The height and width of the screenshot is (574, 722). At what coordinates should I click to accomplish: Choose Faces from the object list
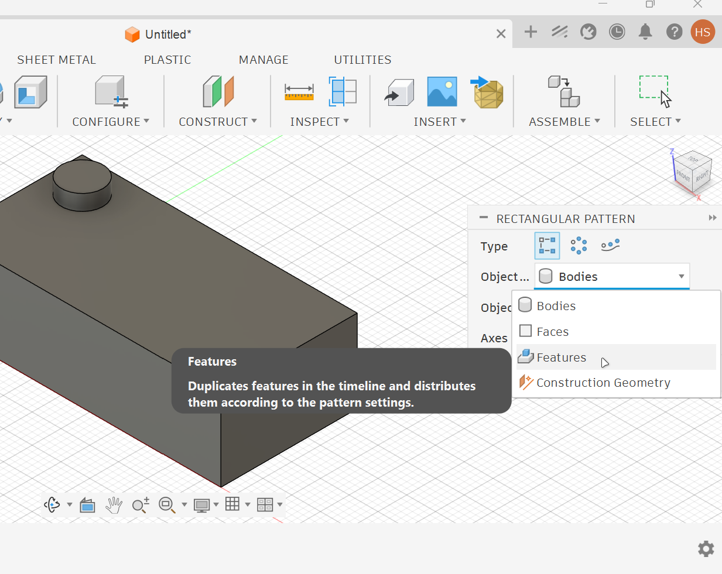pyautogui.click(x=616, y=332)
